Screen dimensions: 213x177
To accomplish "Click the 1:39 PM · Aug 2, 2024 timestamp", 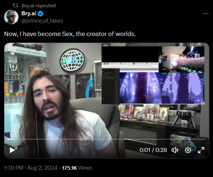I will pos(31,168).
